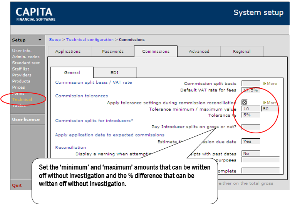Click the Commission split basis field
Viewport: 290px width, 205px height.
tap(251, 84)
